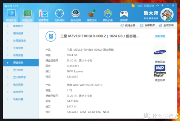Click the 鲁大师 5.19 window title

(x=11, y=6)
